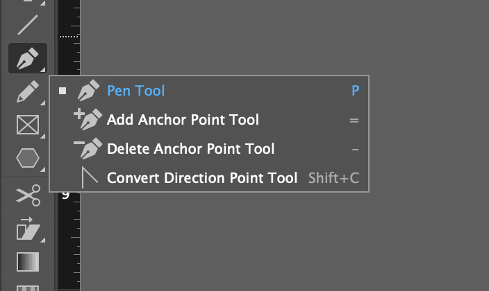Click the P shortcut of Pen Tool
The width and height of the screenshot is (489, 291).
356,91
